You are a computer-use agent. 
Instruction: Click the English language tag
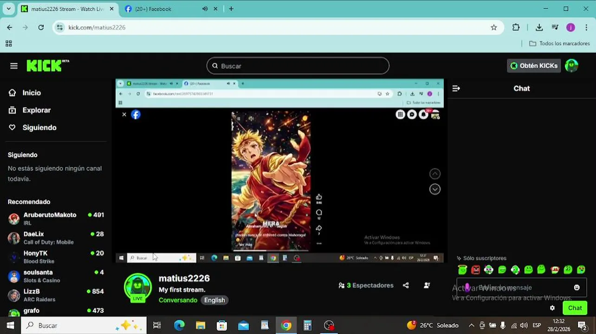point(214,300)
